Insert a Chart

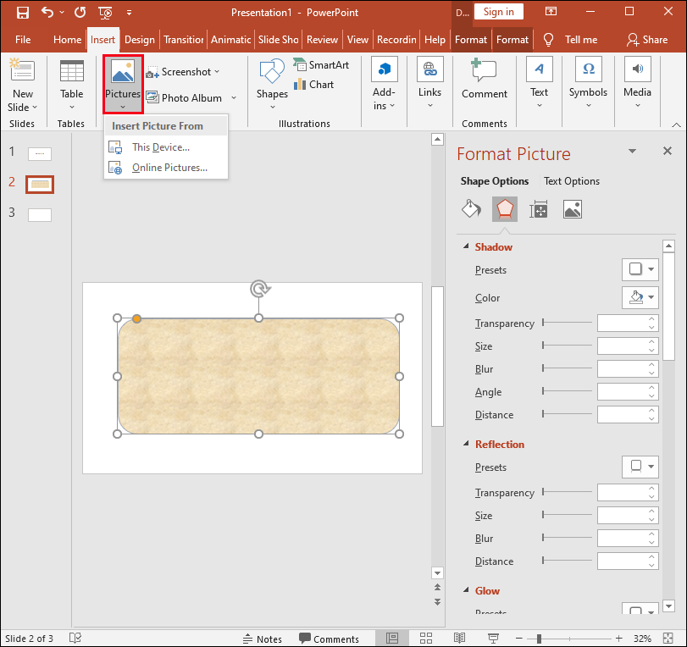(x=317, y=84)
